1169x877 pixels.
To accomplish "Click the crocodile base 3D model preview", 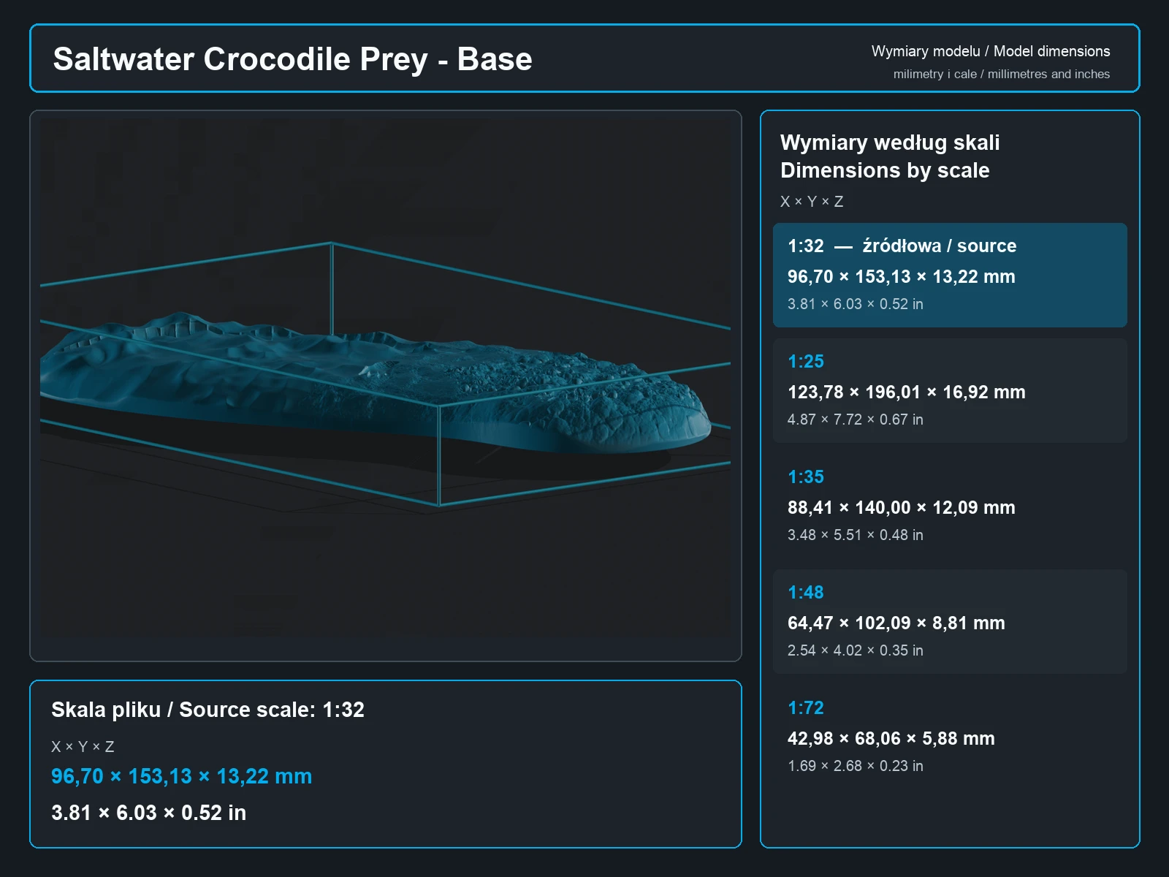I will 385,378.
